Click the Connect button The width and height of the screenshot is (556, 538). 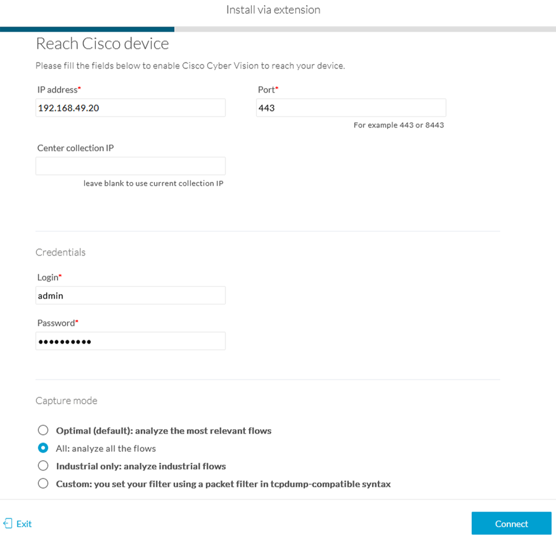click(511, 523)
